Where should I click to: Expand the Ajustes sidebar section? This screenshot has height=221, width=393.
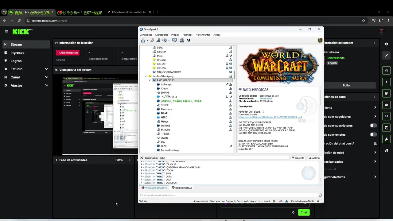(47, 85)
